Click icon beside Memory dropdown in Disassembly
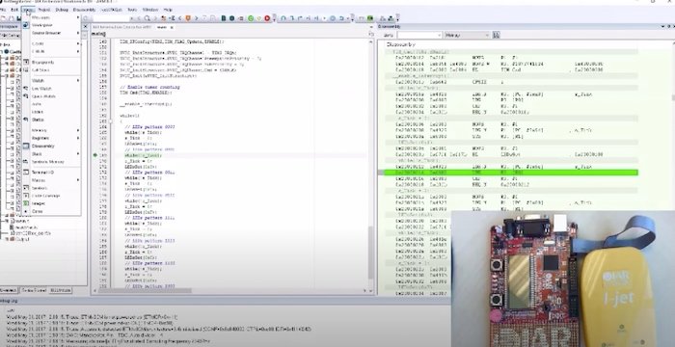This screenshot has width=675, height=347. click(496, 35)
